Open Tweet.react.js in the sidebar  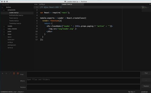coord(13,18)
